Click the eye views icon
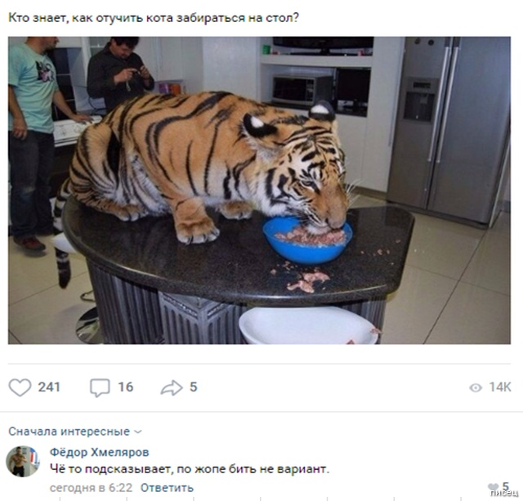The width and height of the screenshot is (523, 501). click(476, 387)
